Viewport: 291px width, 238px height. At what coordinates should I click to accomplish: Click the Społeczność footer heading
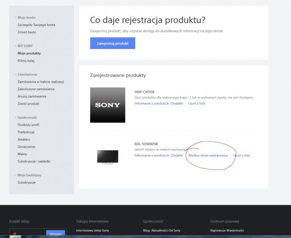[x=153, y=221]
